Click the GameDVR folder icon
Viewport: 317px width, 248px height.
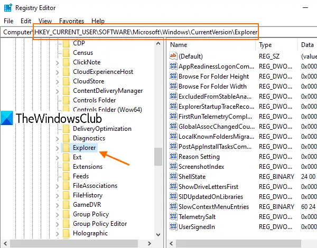67,205
